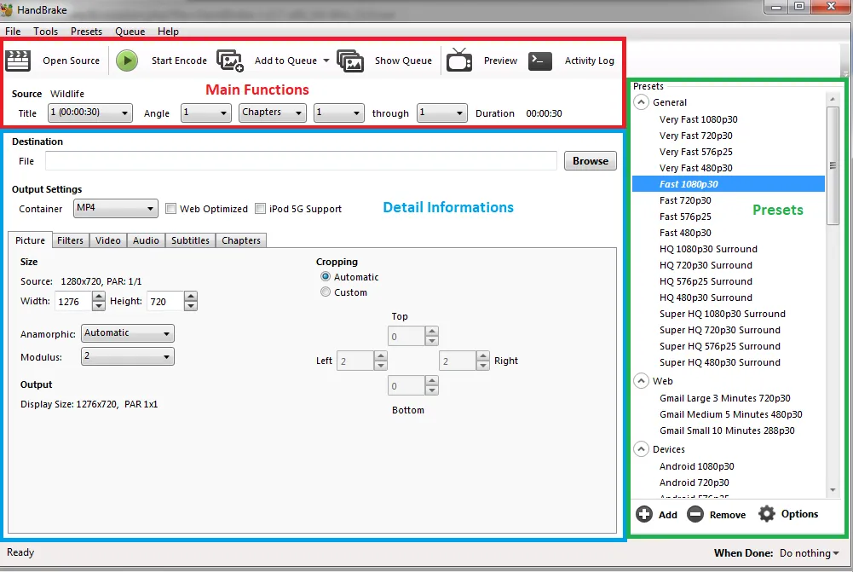Switch to the Audio tab
This screenshot has width=853, height=572.
(x=146, y=240)
